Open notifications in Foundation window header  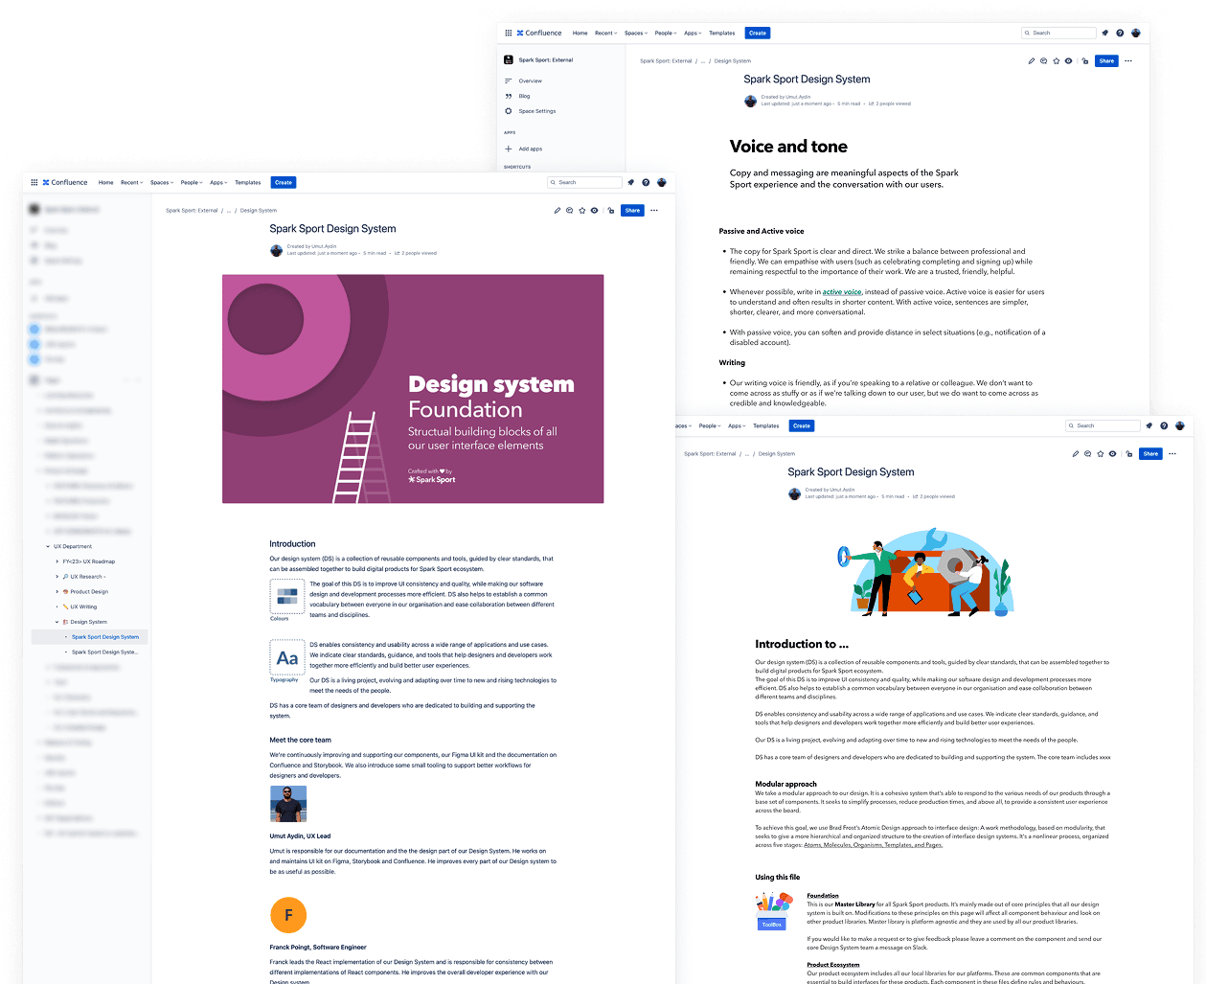pos(631,182)
